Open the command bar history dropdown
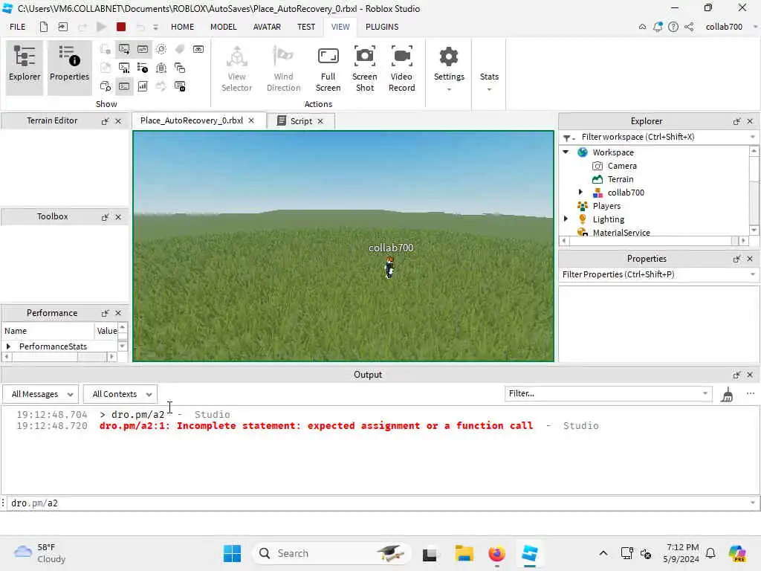The height and width of the screenshot is (571, 761). point(753,503)
